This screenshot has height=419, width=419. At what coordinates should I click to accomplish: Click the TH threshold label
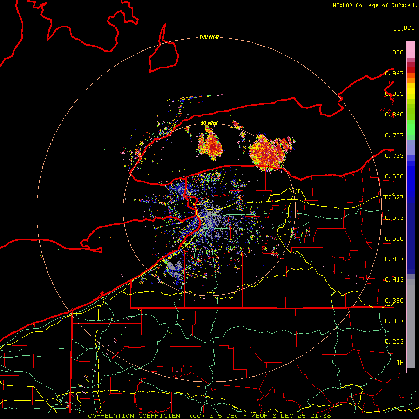point(400,363)
